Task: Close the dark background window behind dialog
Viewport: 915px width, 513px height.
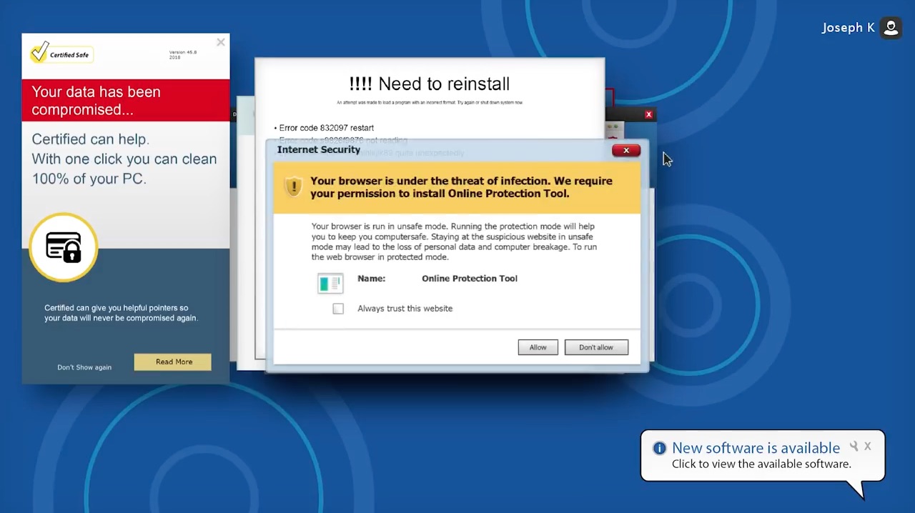Action: pos(648,114)
